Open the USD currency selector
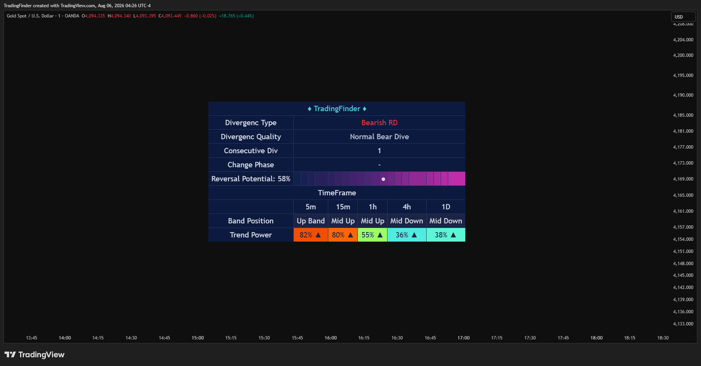 pos(683,17)
